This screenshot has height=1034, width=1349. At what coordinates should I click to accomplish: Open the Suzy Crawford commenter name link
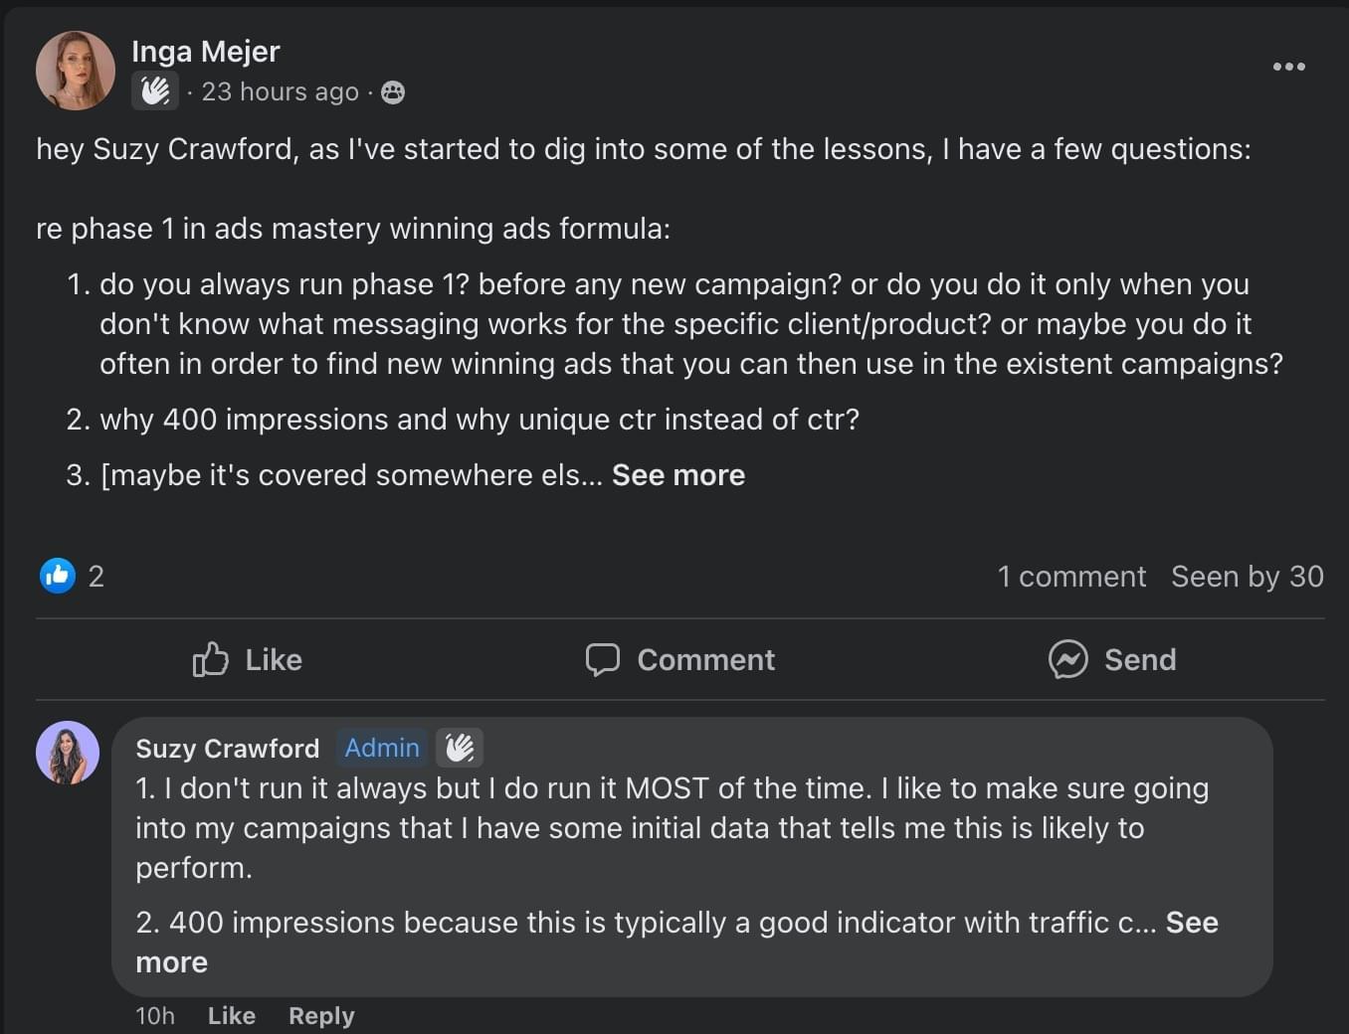coord(228,748)
